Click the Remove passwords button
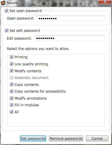The image size is (112, 145). point(66,139)
